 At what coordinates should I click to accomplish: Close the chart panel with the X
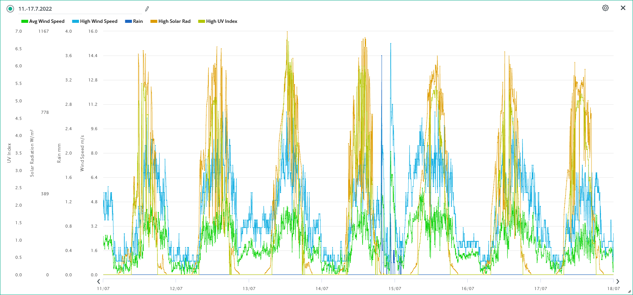[x=623, y=8]
